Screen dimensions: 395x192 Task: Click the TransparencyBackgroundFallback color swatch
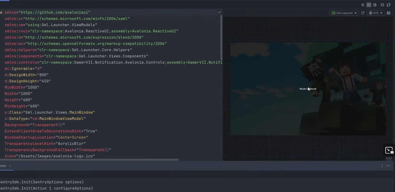pyautogui.click(x=106, y=150)
